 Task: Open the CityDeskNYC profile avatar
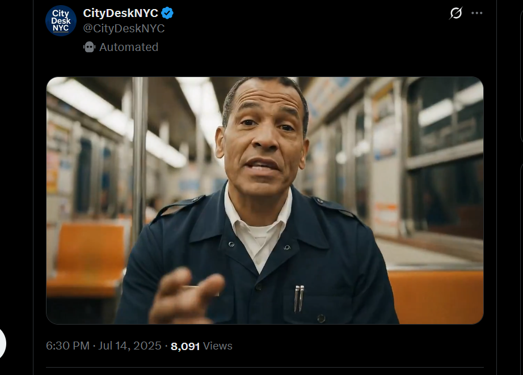61,20
